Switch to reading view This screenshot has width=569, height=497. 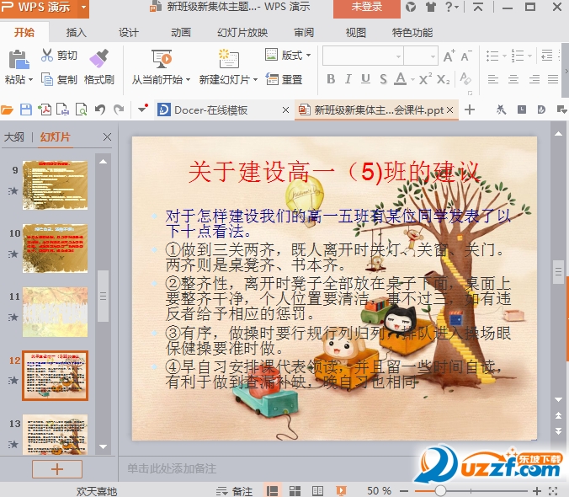tap(317, 491)
